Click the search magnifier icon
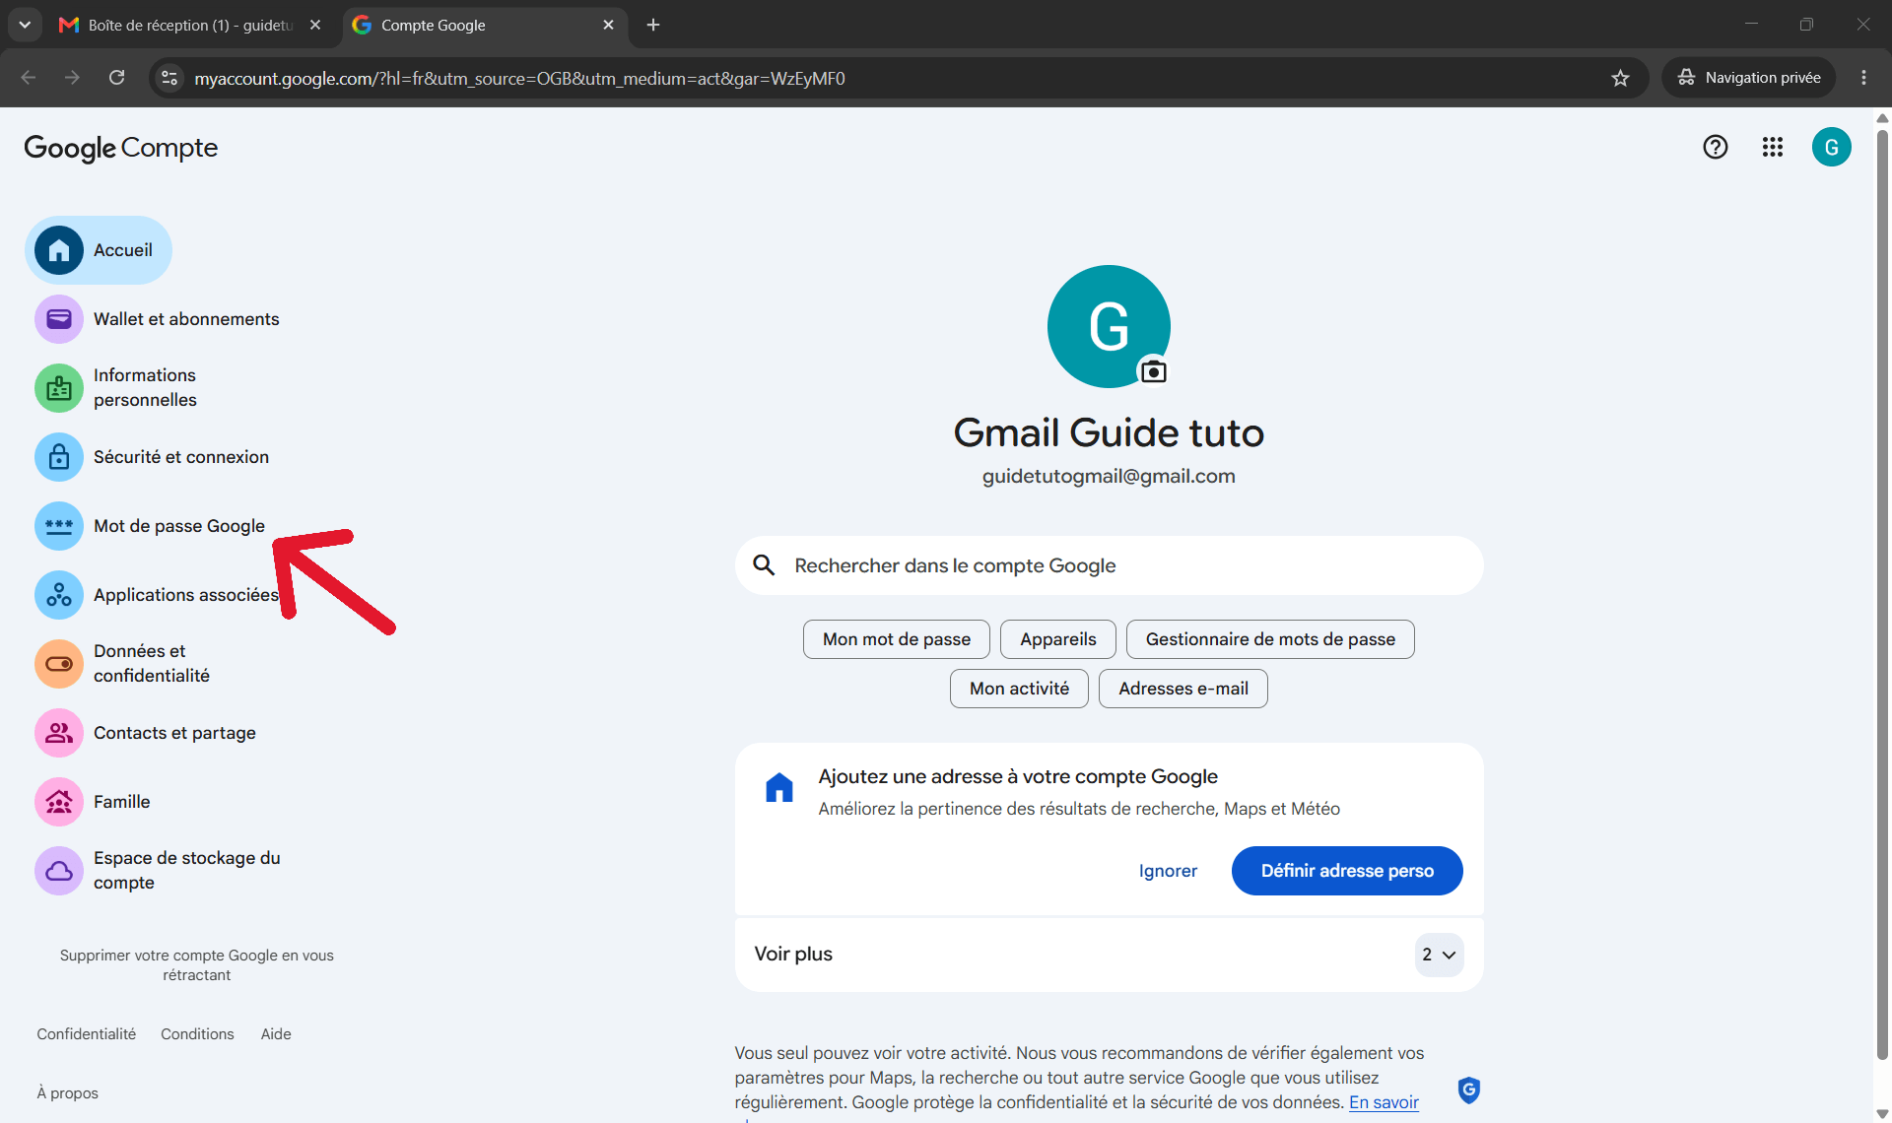 (x=764, y=565)
